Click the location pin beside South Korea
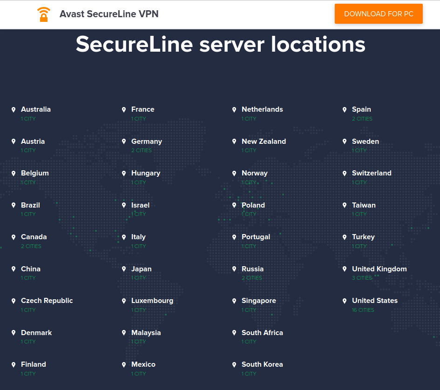This screenshot has width=440, height=390. coord(234,365)
